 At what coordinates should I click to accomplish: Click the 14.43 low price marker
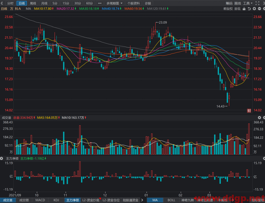coord(222,106)
